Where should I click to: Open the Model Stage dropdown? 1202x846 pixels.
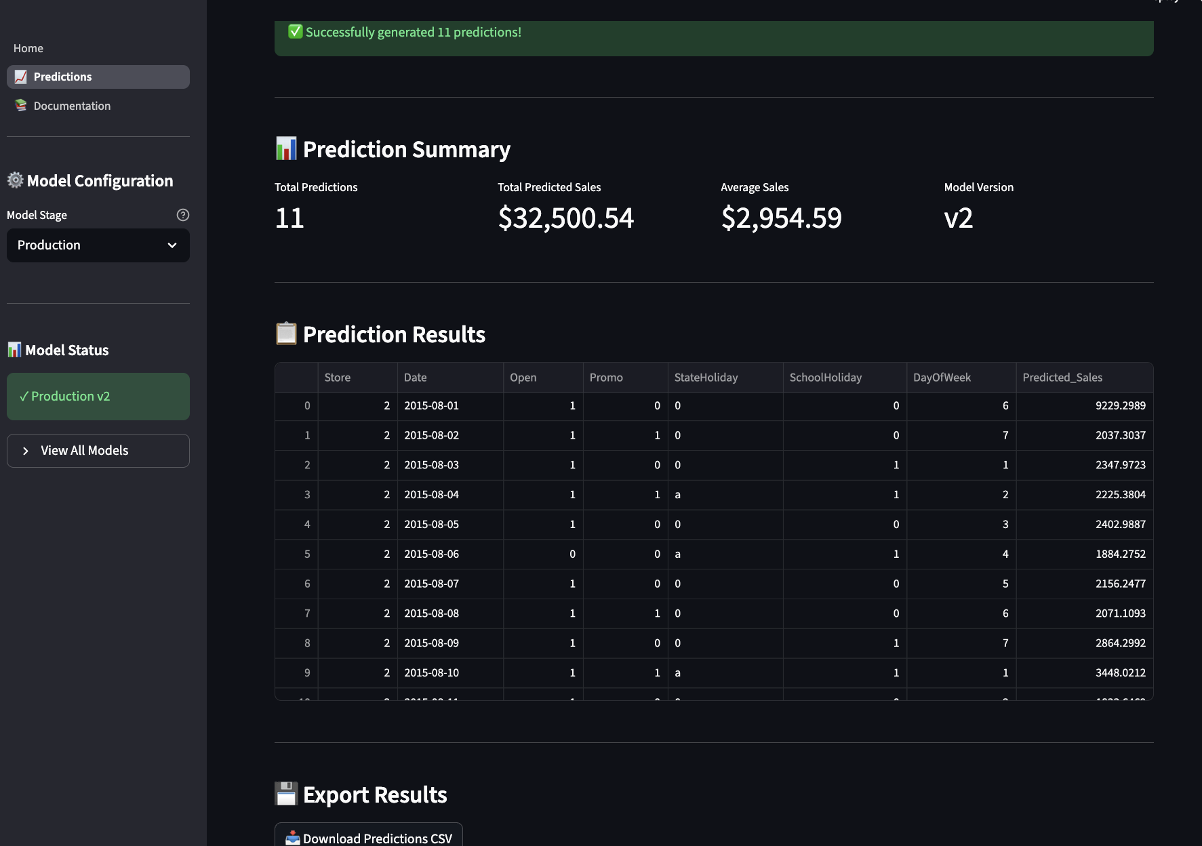[98, 245]
